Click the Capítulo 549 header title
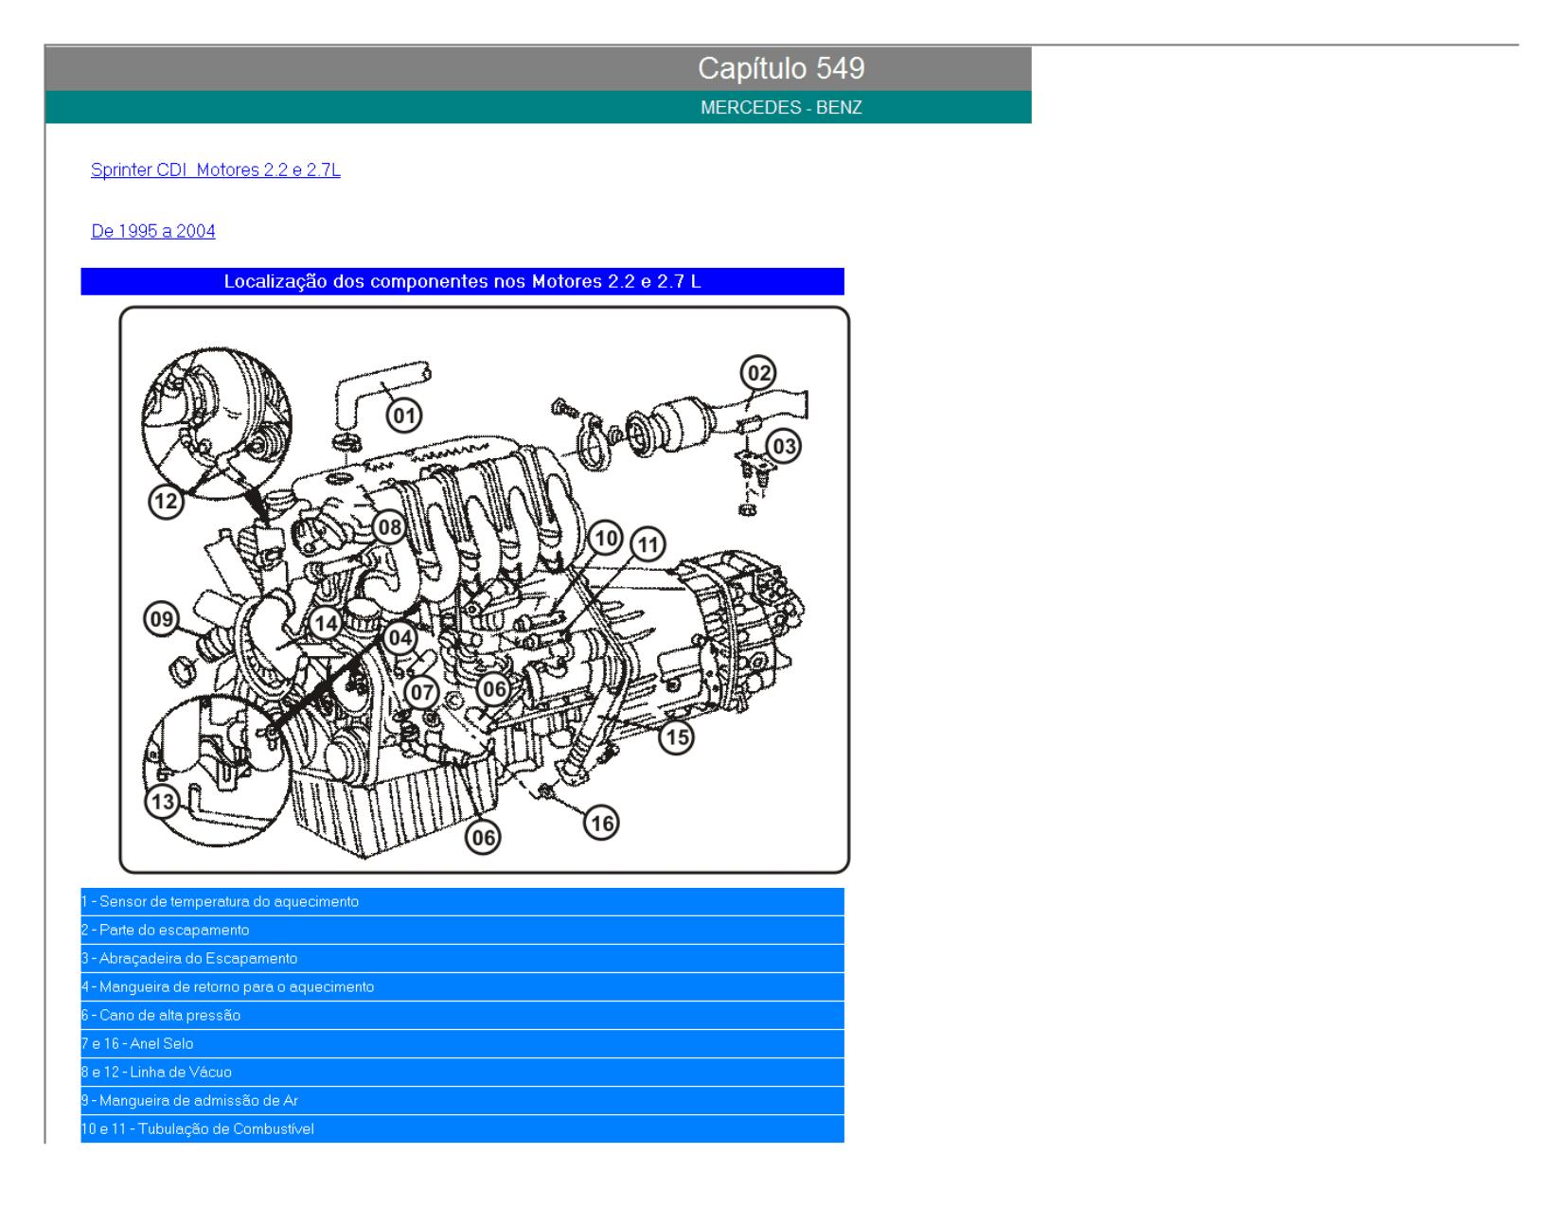Viewport: 1563px width, 1207px height. (781, 68)
